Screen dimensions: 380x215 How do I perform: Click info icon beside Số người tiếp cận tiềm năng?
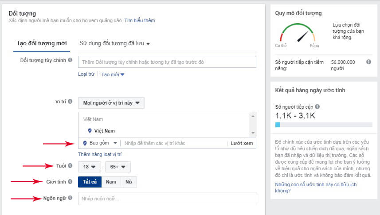point(368,62)
